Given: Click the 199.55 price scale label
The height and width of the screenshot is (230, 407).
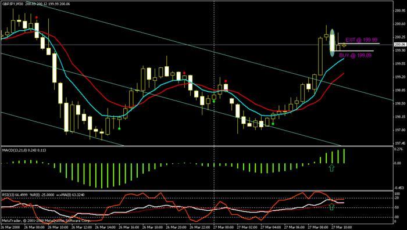Looking at the screenshot, I should pos(399,63).
